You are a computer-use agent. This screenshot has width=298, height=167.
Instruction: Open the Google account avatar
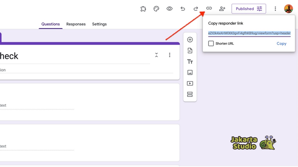tap(288, 9)
